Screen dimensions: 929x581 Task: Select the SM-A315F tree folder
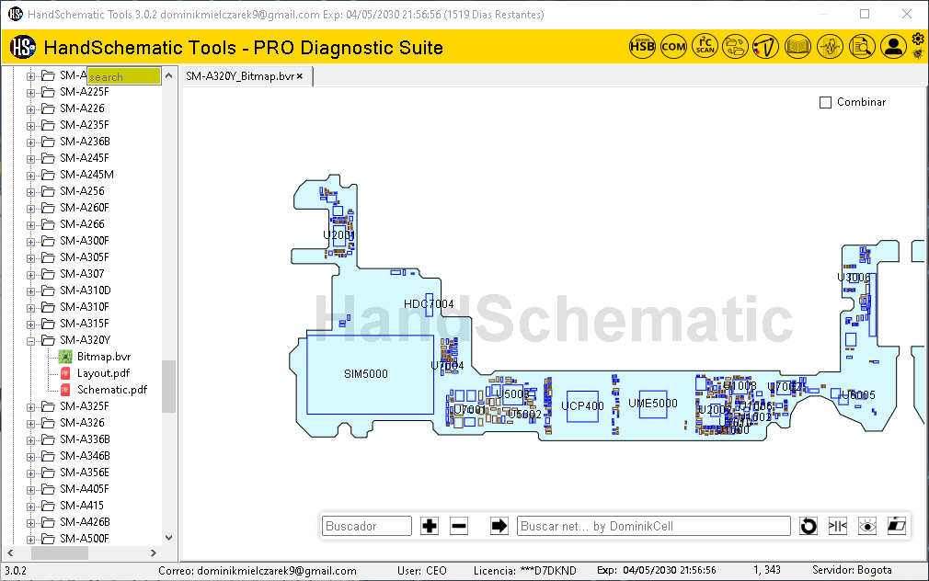(x=84, y=324)
